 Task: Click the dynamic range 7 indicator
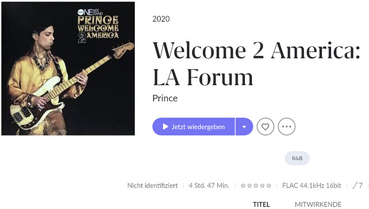pos(357,185)
